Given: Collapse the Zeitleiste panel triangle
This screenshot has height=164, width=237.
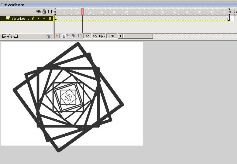Looking at the screenshot, I should [5, 5].
